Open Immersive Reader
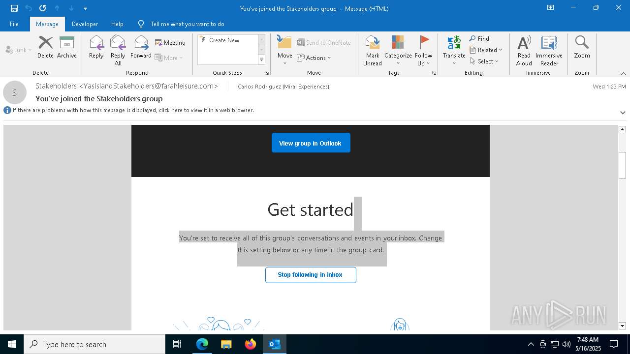Viewport: 630px width, 354px height. coord(549,50)
